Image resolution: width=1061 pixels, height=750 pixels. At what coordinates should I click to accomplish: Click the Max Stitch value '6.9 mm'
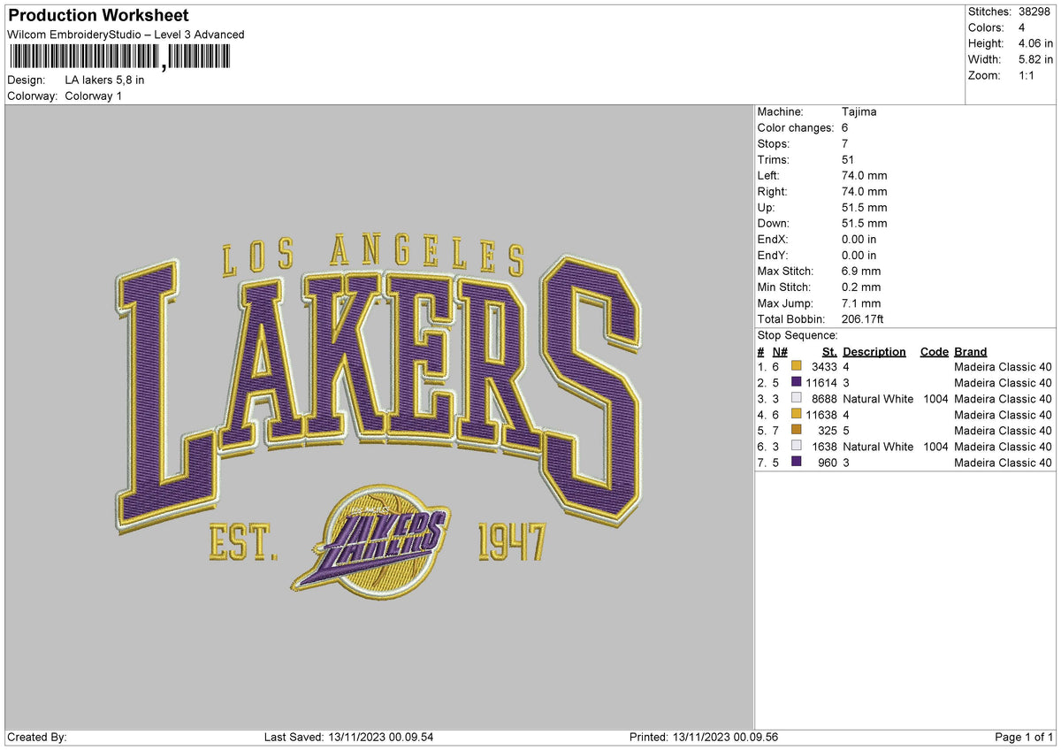[862, 272]
